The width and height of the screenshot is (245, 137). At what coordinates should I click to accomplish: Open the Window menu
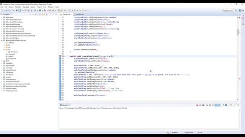51,7
